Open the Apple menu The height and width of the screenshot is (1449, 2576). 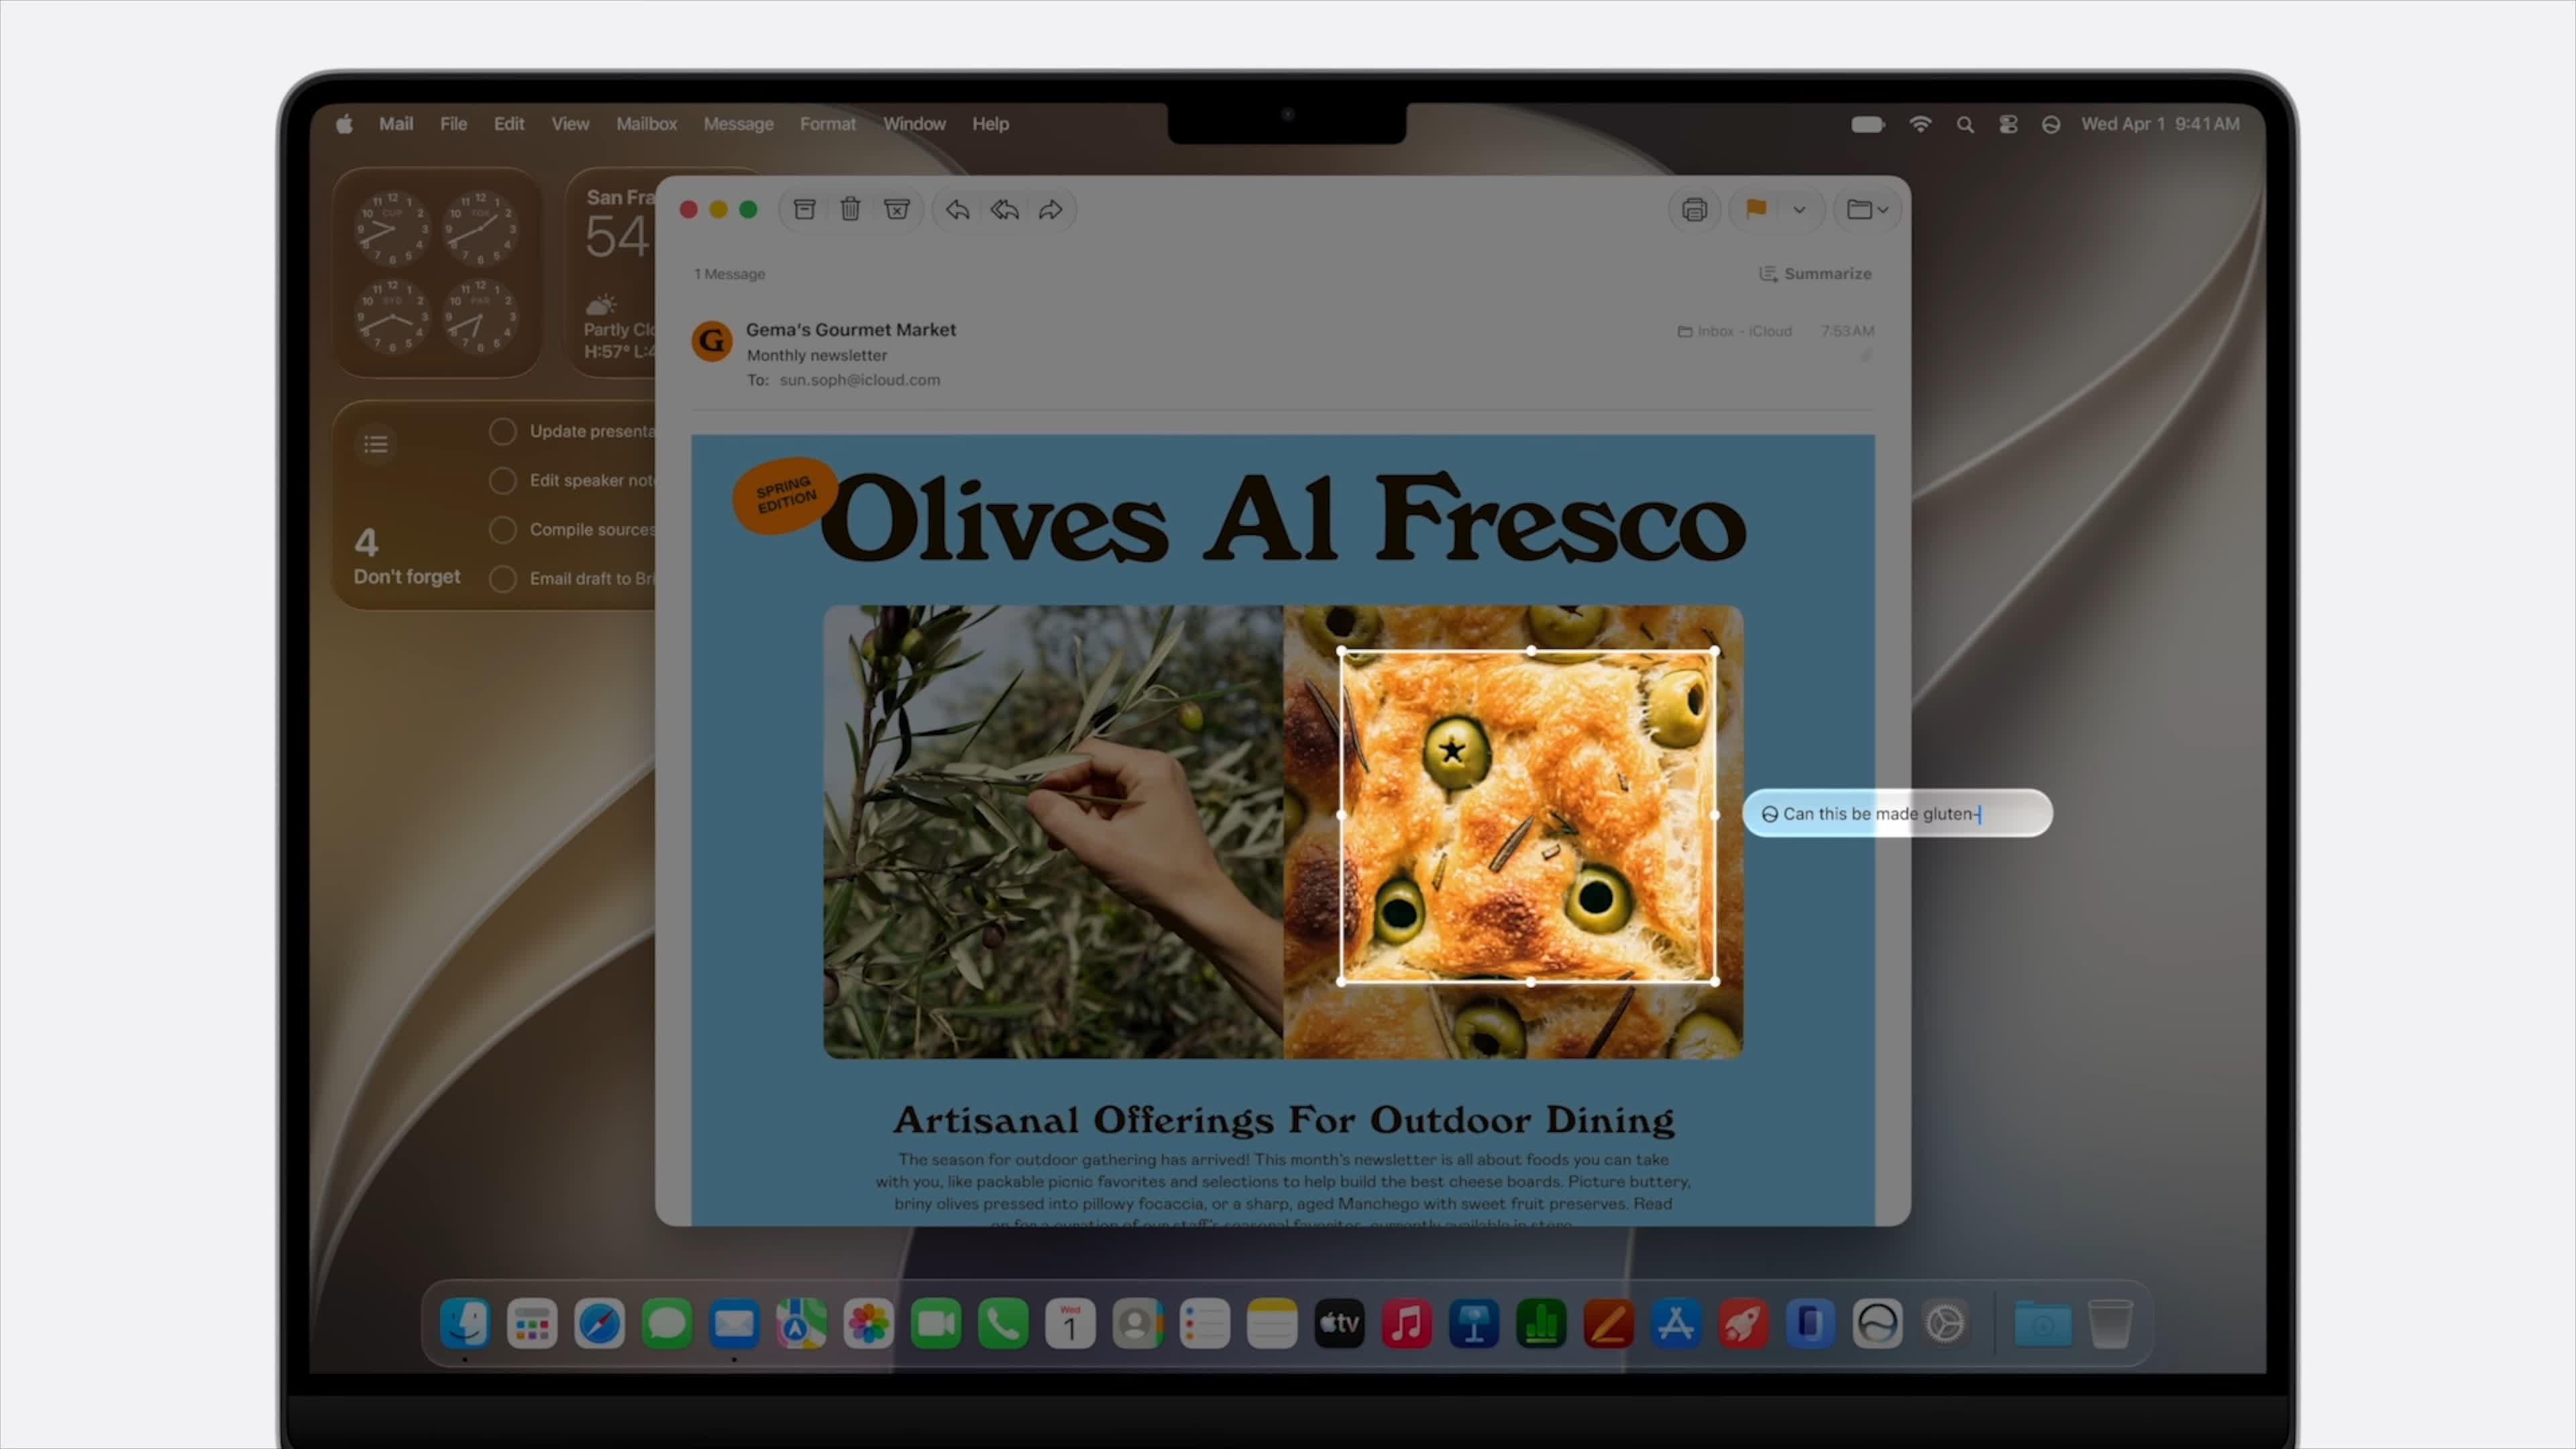(344, 124)
